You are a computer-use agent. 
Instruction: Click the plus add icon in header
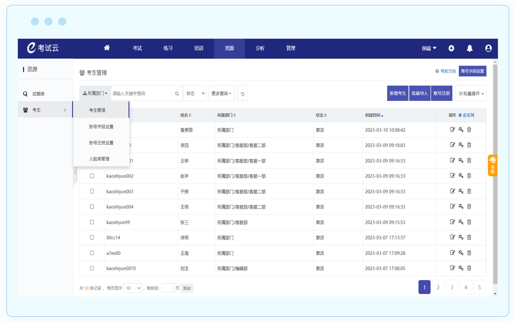pyautogui.click(x=451, y=48)
